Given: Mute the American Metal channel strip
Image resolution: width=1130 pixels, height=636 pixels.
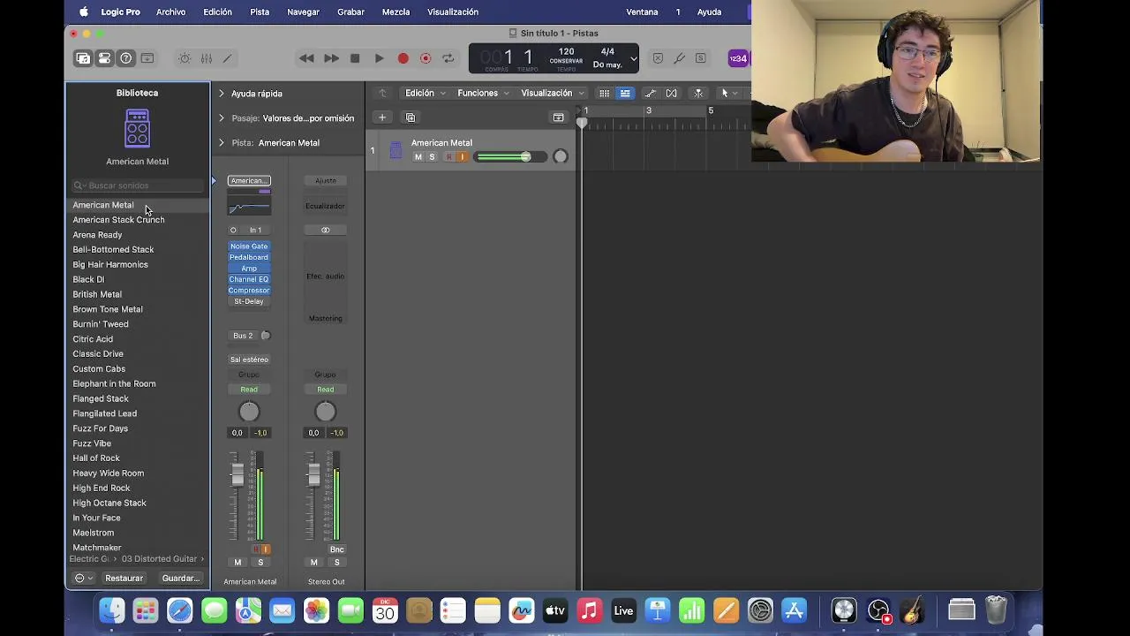Looking at the screenshot, I should tap(237, 563).
